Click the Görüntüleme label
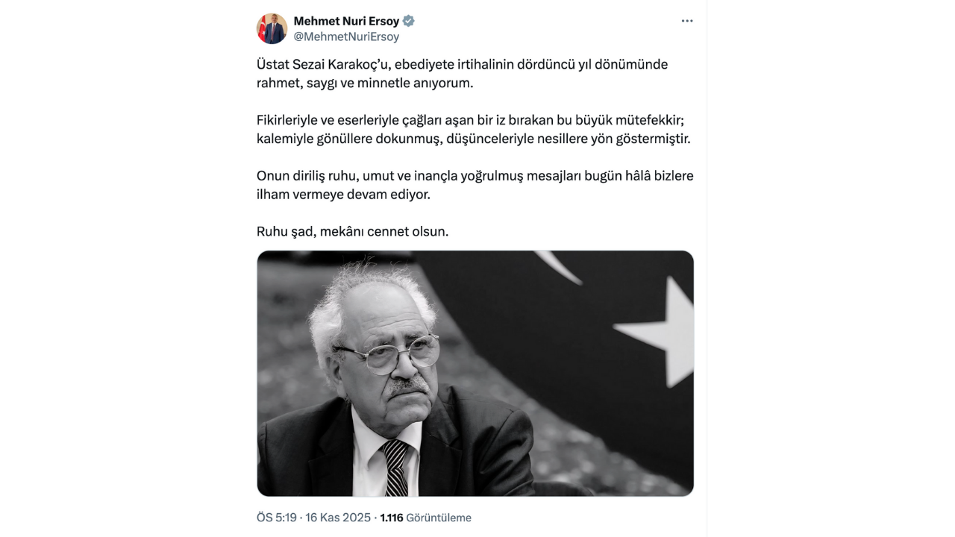 coord(439,518)
